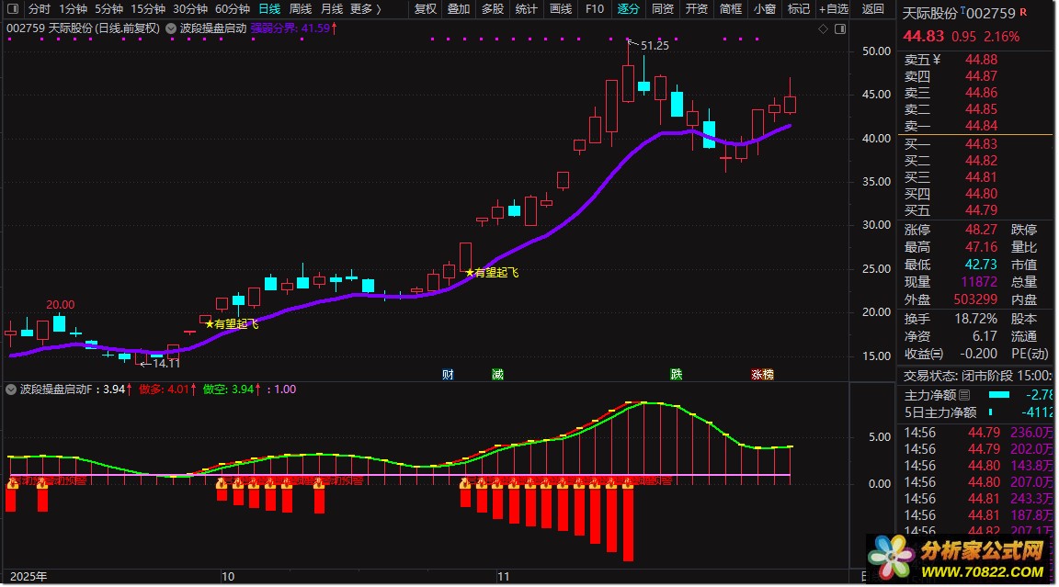Click the 标记 mark button

point(798,9)
